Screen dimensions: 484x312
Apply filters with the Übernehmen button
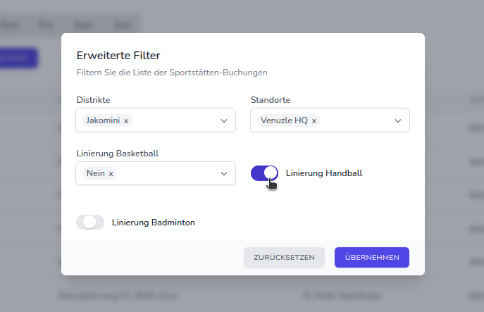[371, 258]
